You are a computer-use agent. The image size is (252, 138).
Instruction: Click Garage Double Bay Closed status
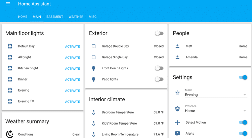click(x=159, y=46)
